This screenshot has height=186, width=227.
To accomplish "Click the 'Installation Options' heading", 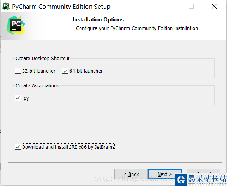I will (x=98, y=19).
